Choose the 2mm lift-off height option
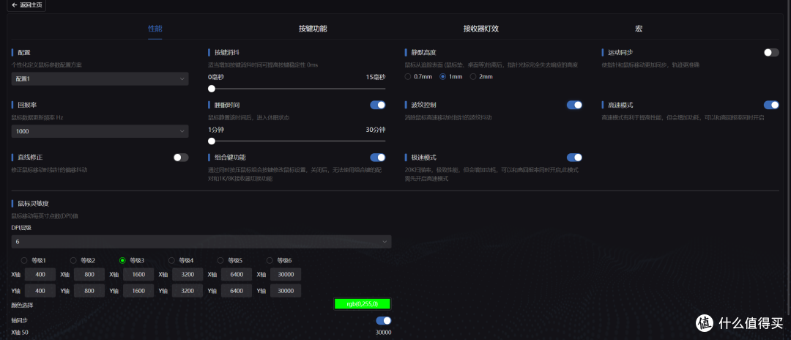791x340 pixels. [x=473, y=77]
